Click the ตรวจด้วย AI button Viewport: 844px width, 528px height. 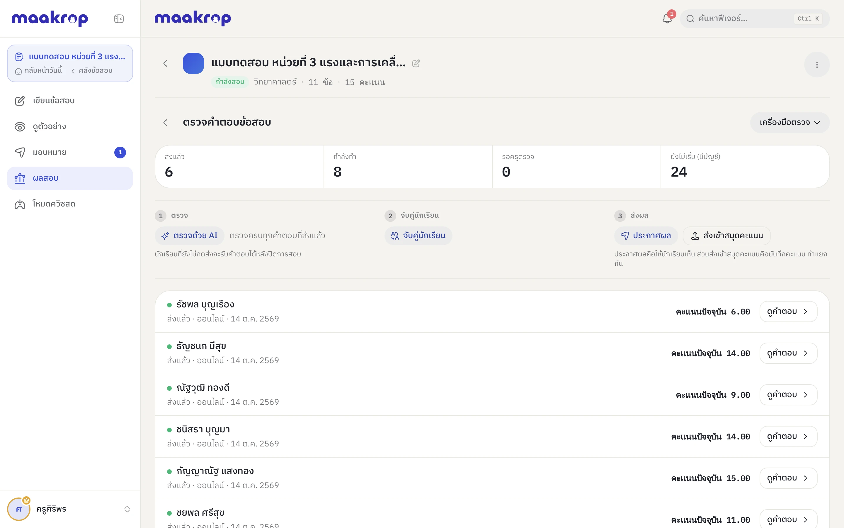pos(189,236)
